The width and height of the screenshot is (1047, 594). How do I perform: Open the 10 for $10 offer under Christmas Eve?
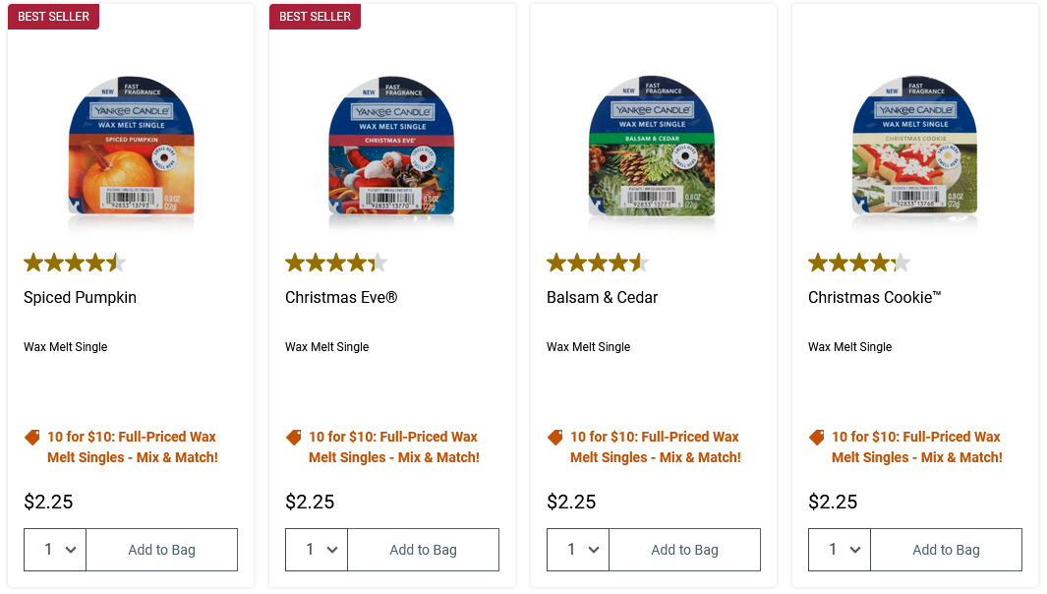tap(393, 447)
